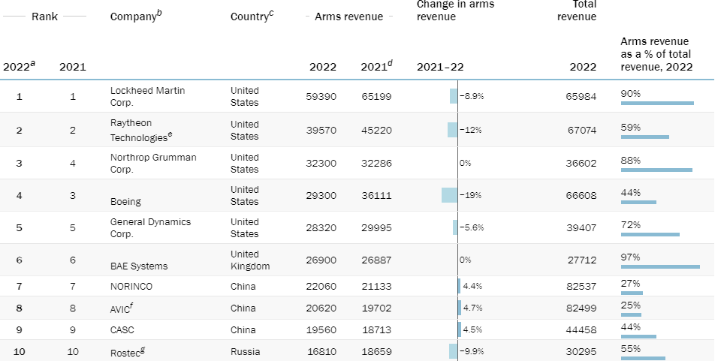Click the Total revenue column header
The image size is (727, 361).
577,11
